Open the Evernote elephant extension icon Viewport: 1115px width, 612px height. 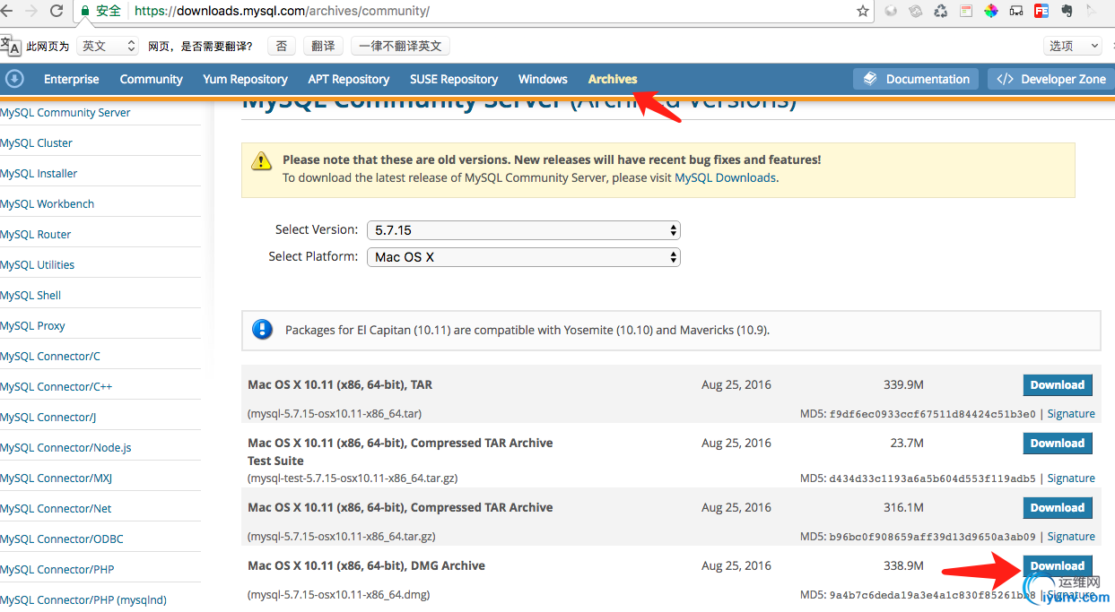coord(1067,11)
